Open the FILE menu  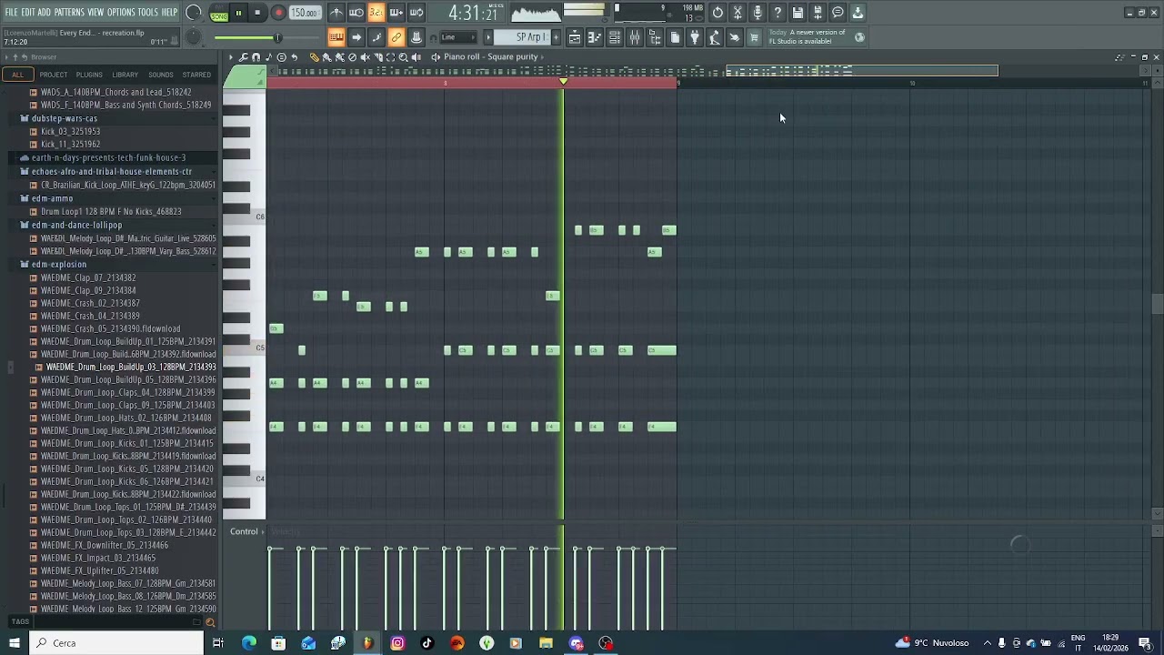tap(12, 13)
